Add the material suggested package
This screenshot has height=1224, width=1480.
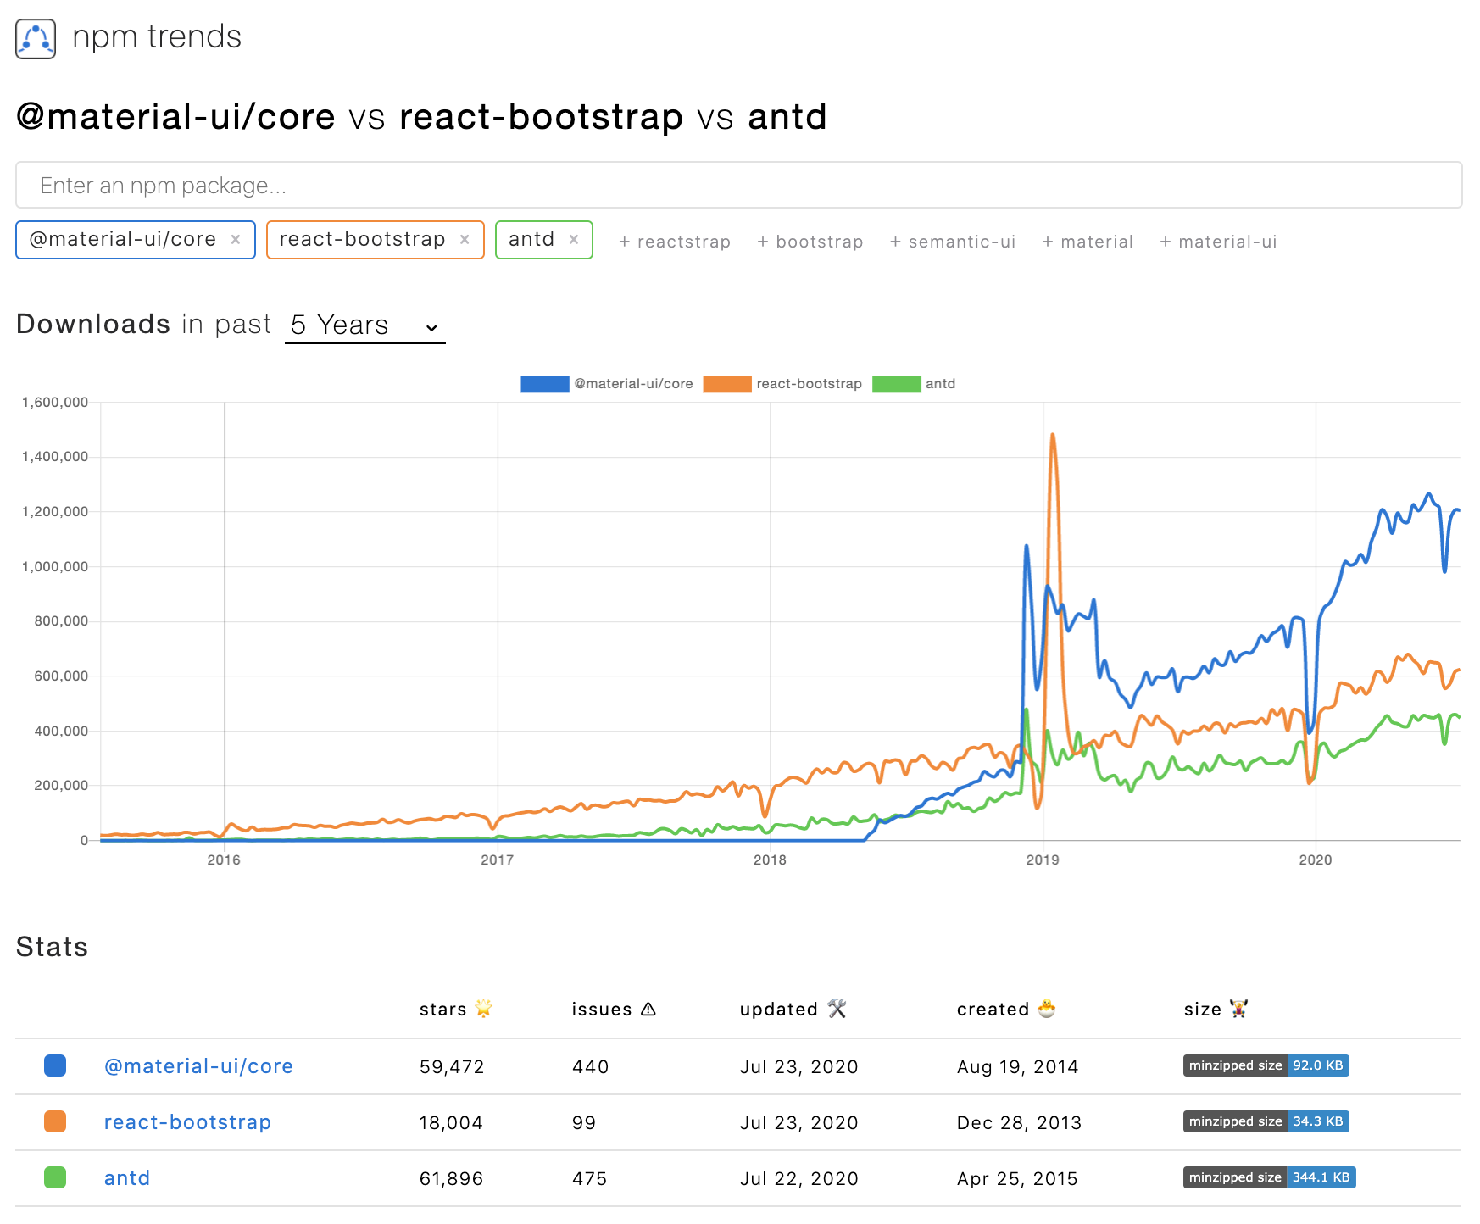[1088, 242]
